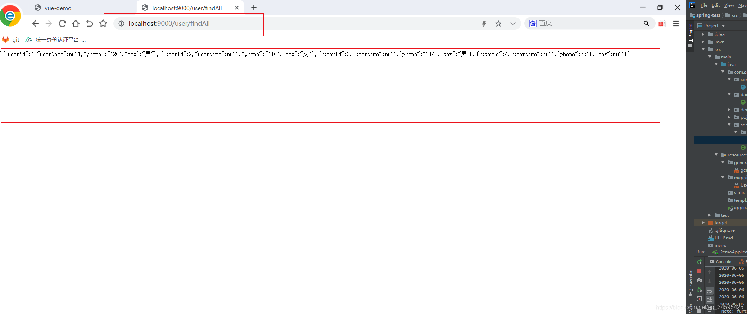The height and width of the screenshot is (314, 747).
Task: Toggle the 1: Project tool window
Action: [690, 36]
